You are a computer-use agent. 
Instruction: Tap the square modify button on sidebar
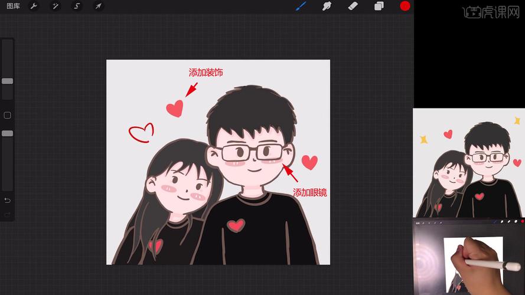pyautogui.click(x=7, y=116)
